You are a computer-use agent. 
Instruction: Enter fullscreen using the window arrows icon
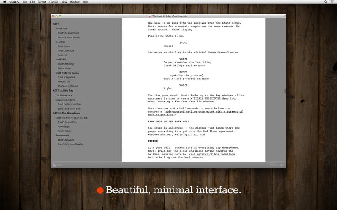284,16
